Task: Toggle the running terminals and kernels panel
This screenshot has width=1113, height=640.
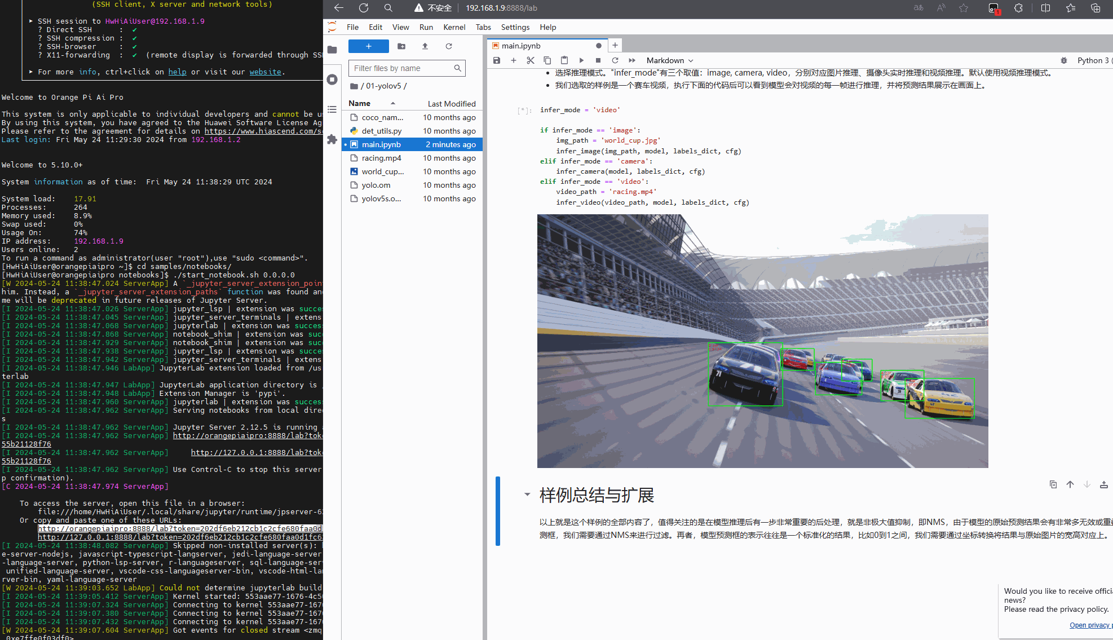Action: 332,80
